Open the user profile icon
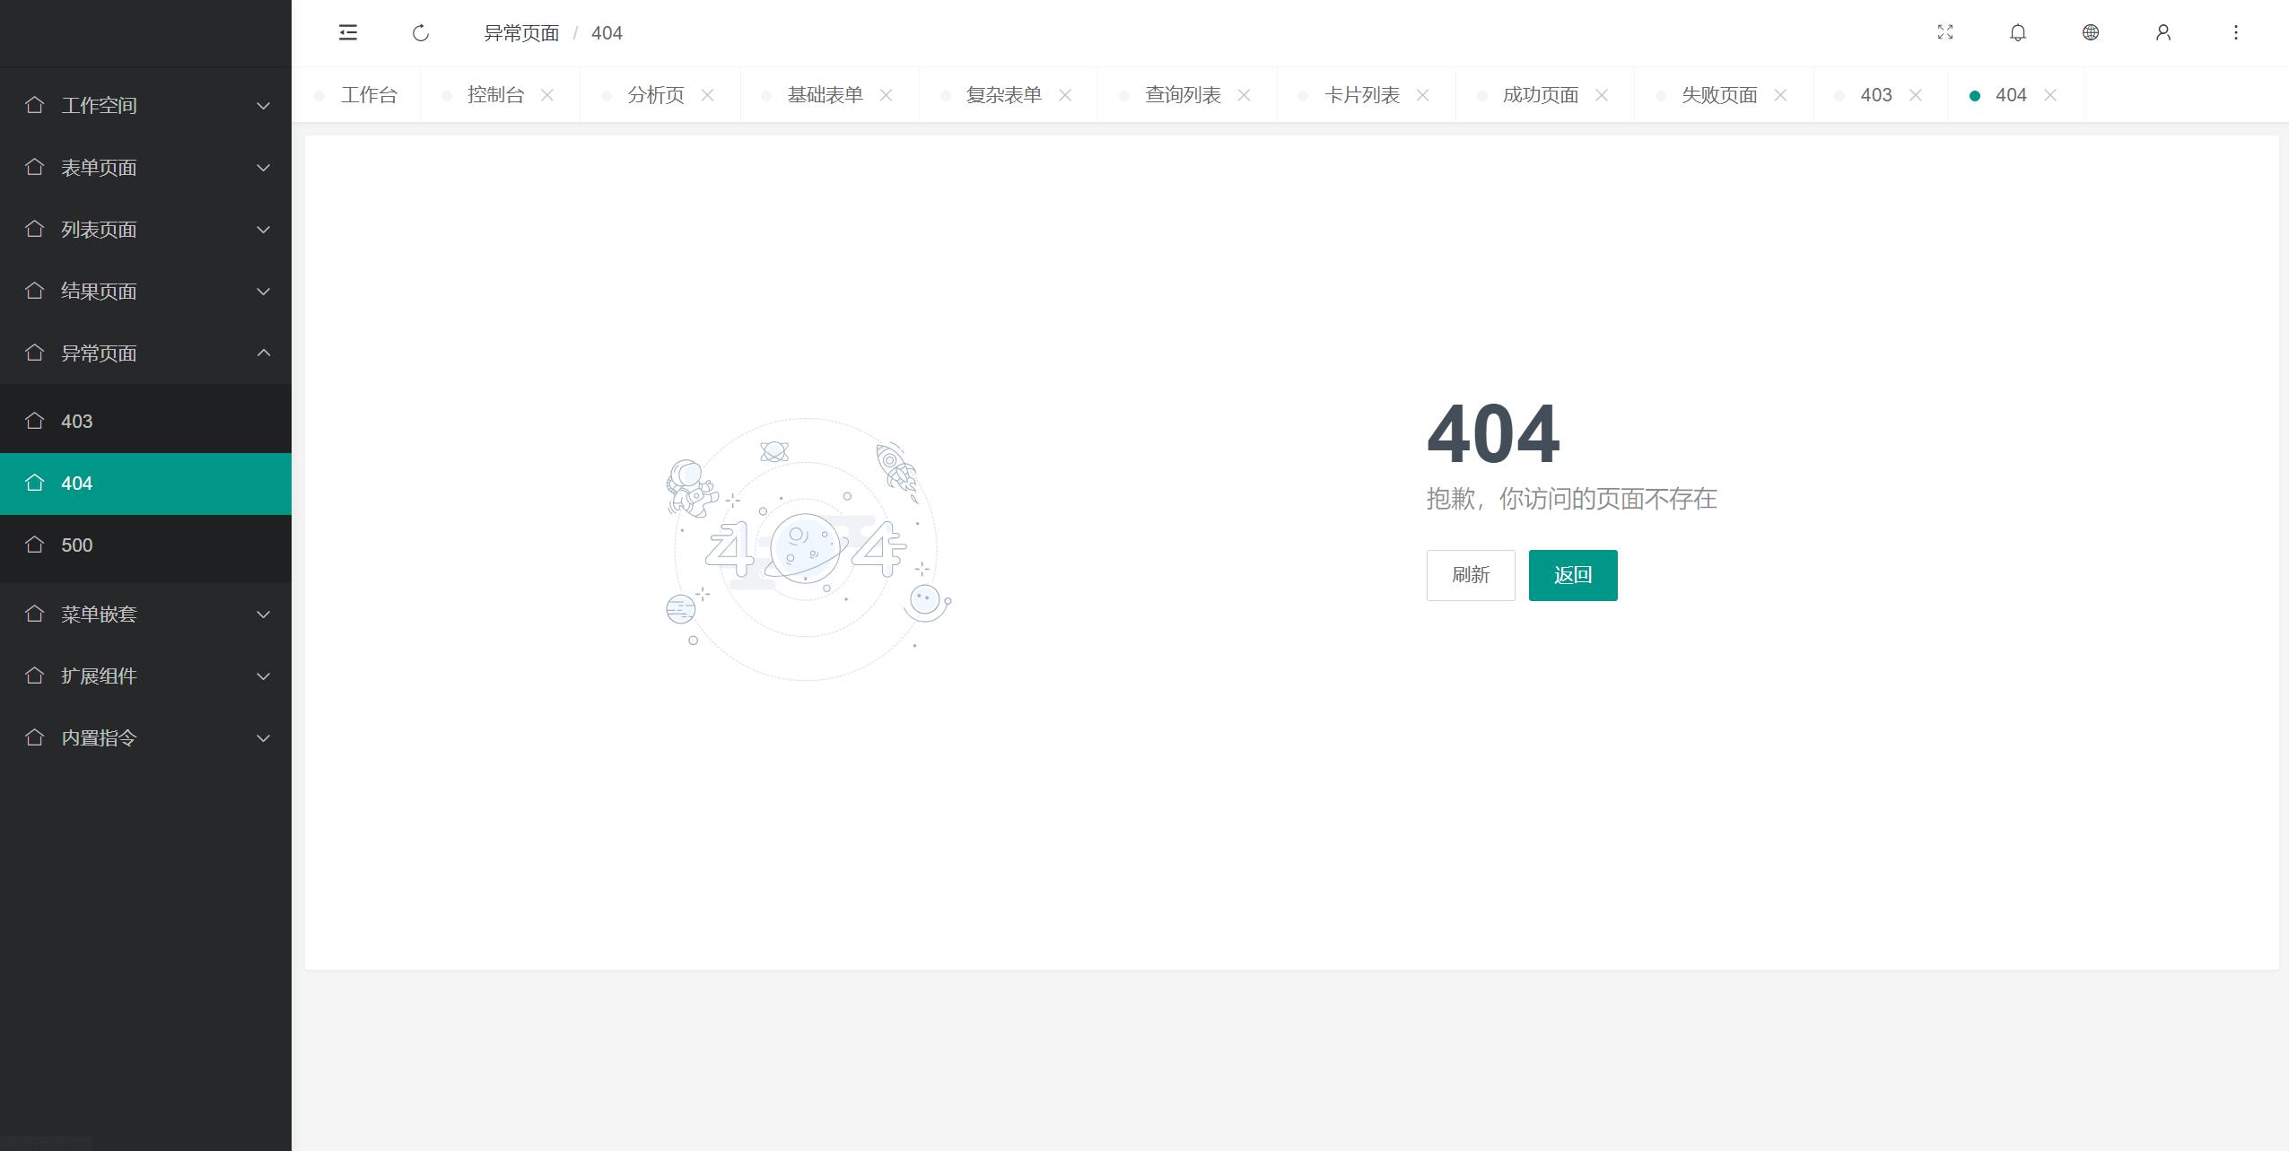Viewport: 2289px width, 1151px height. (x=2163, y=33)
